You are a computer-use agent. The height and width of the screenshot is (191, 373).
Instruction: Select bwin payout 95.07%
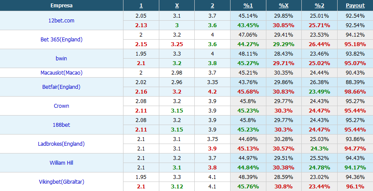tap(355, 63)
